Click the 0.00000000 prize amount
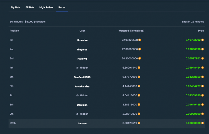This screenshot has height=134, width=209. (193, 123)
